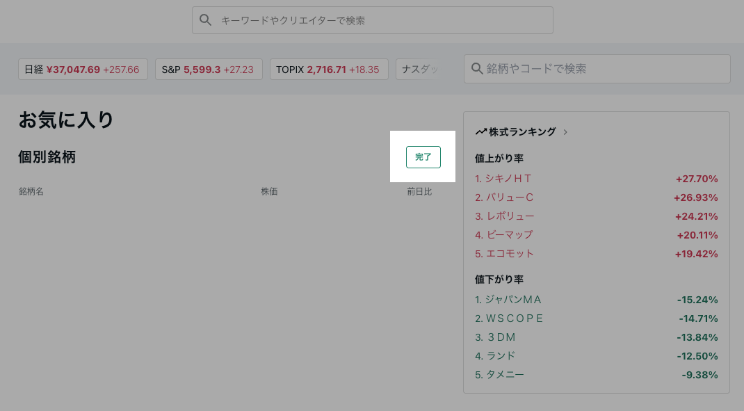This screenshot has height=411, width=744.
Task: Click the +19.42% value
Action: pyautogui.click(x=696, y=254)
